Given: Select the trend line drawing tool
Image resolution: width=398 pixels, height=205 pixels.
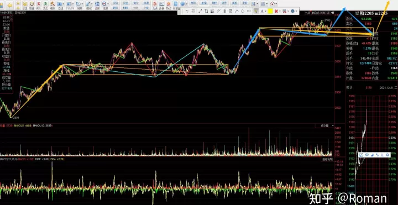Looking at the screenshot, I should (200, 11).
